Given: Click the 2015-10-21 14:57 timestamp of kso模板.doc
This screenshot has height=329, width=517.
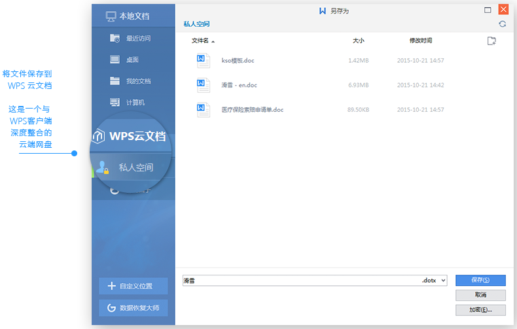Looking at the screenshot, I should (420, 61).
